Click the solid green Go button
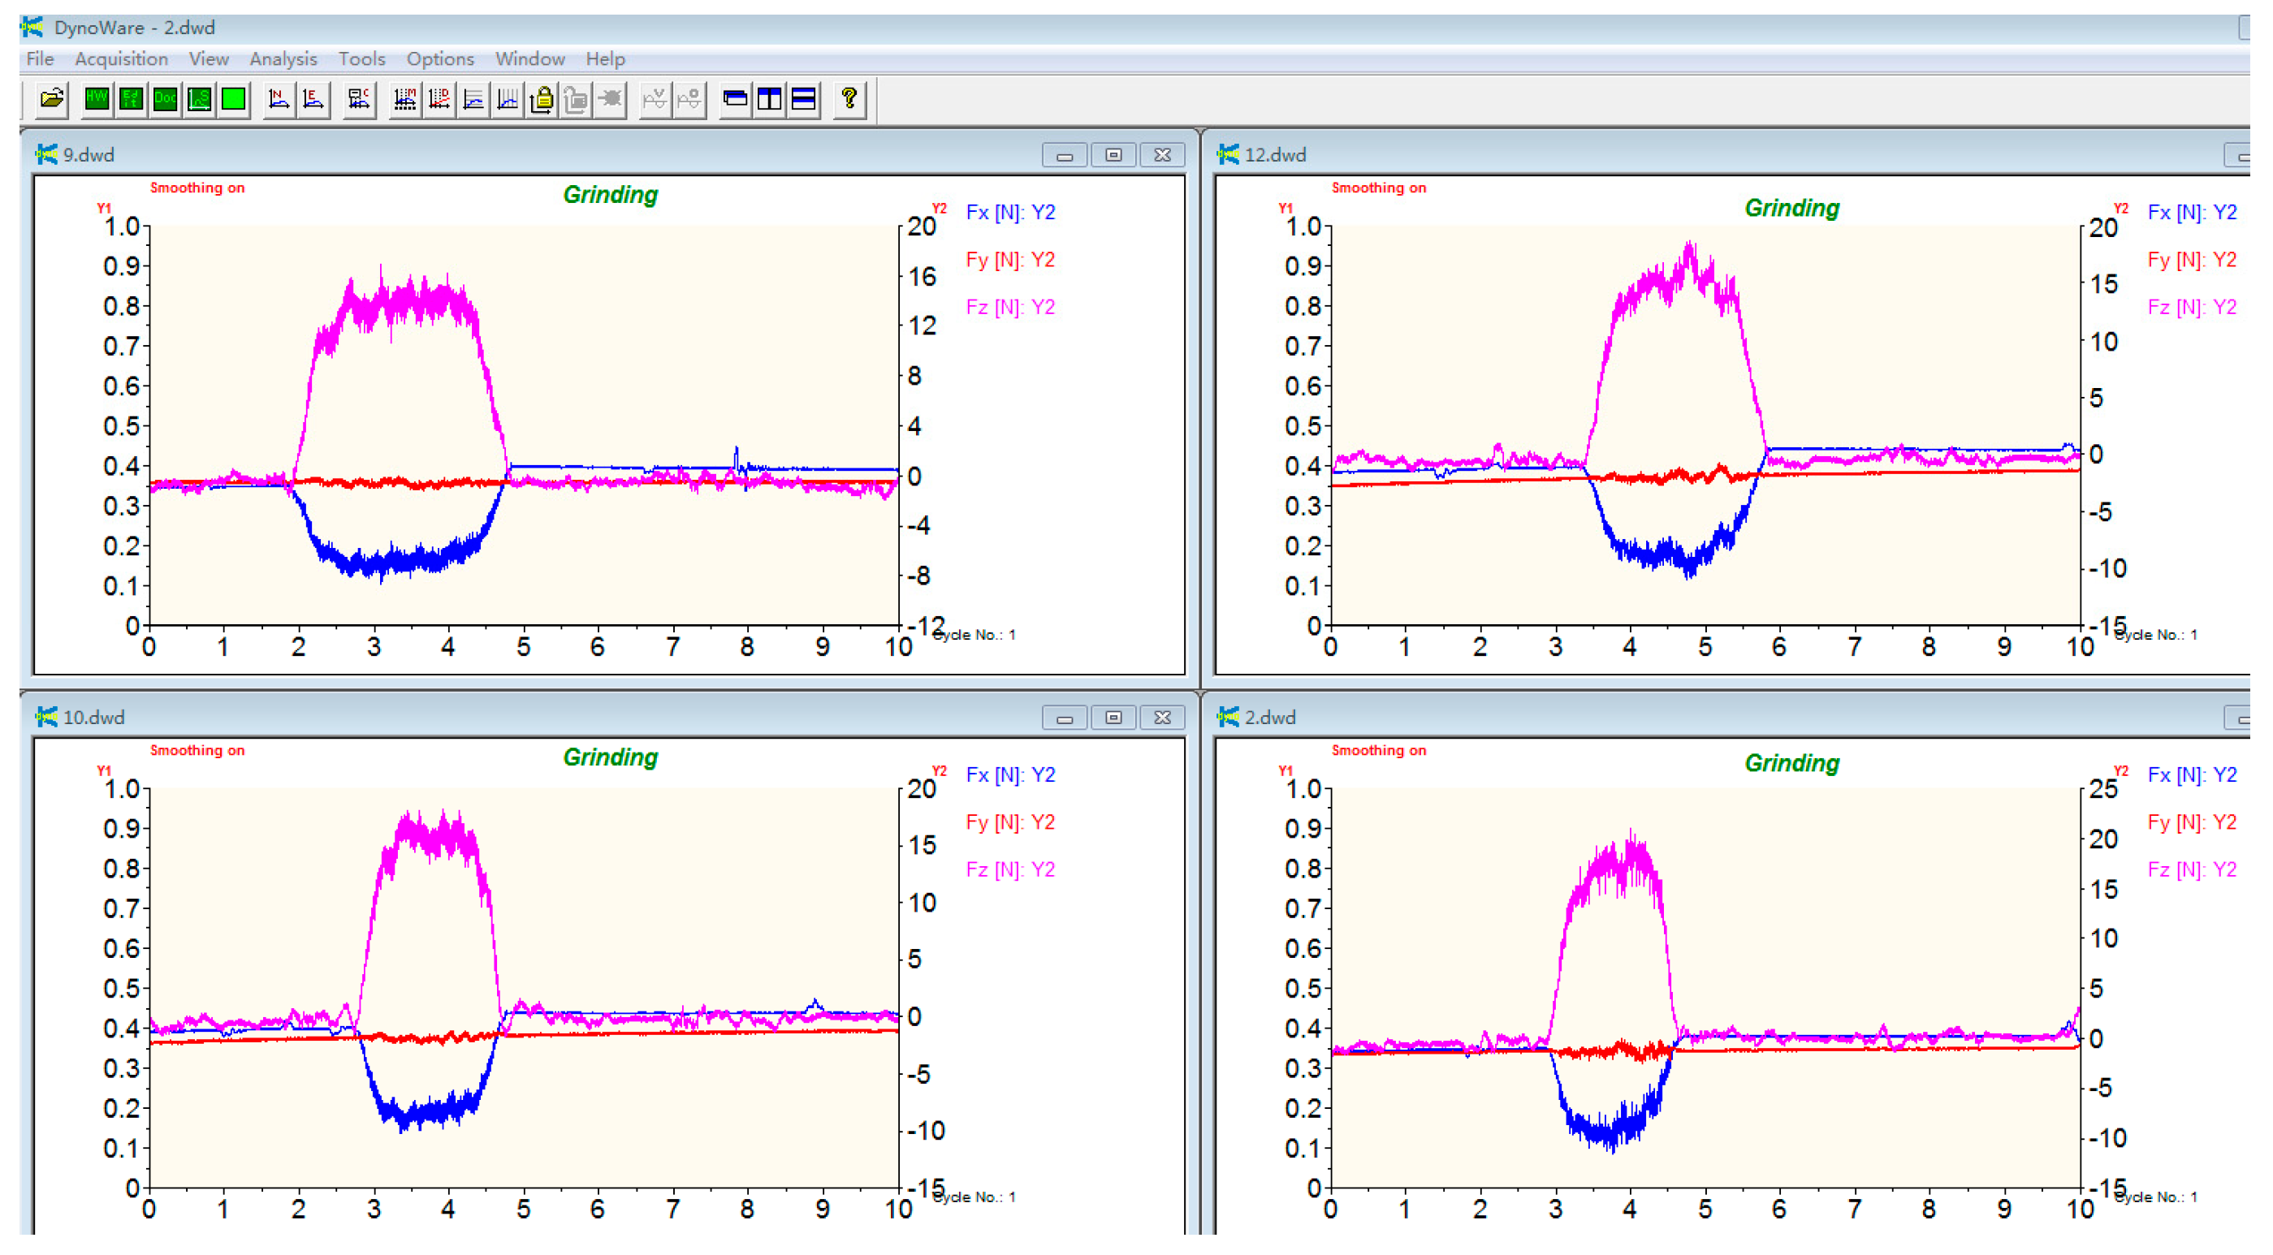2273x1255 pixels. point(234,99)
